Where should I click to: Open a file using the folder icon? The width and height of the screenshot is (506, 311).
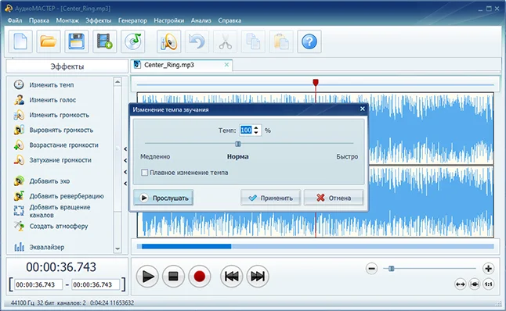[x=49, y=41]
